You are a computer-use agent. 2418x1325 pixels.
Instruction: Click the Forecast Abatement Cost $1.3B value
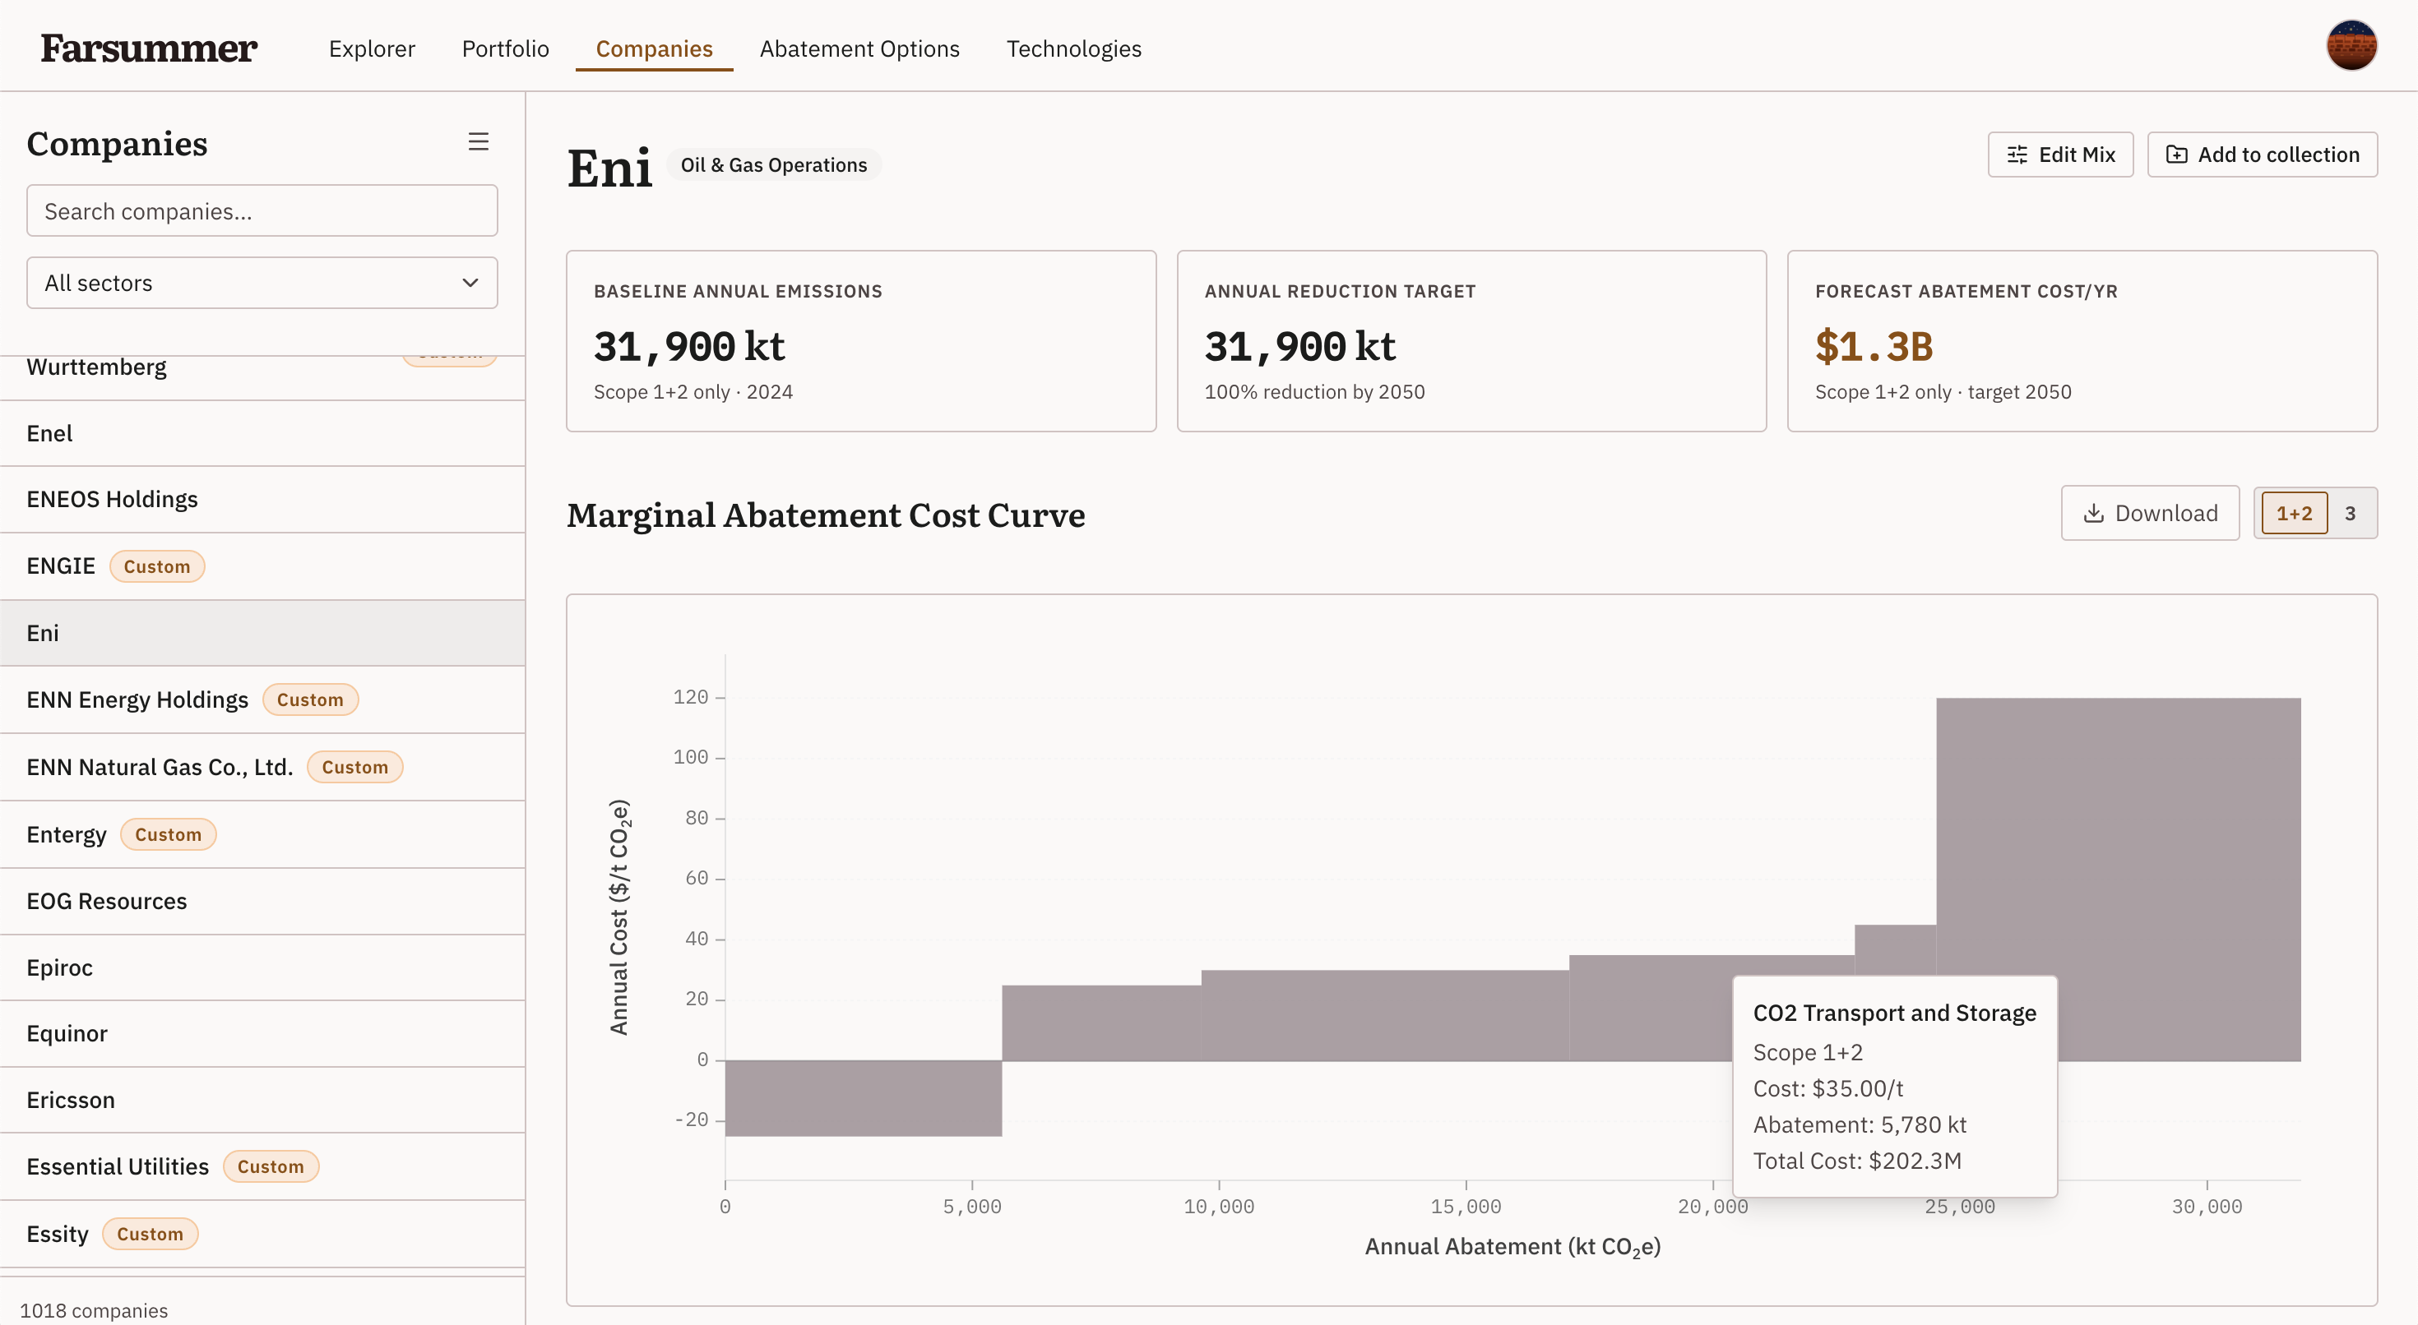(x=1874, y=346)
